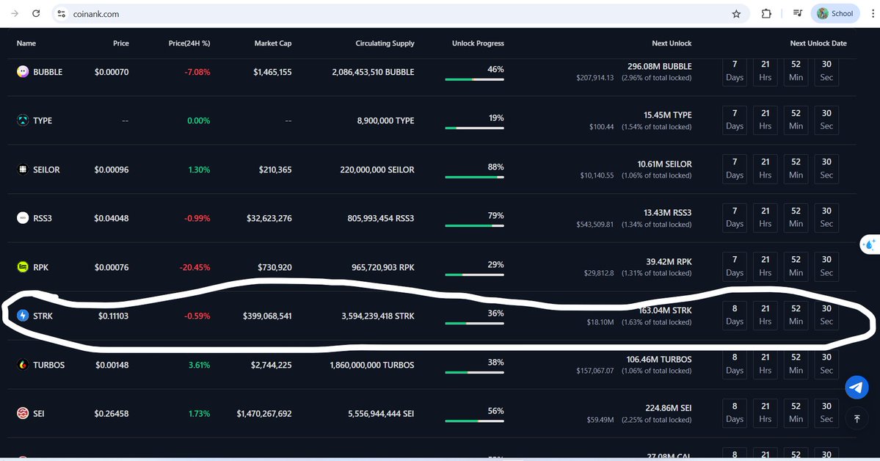
Task: Click RSS3 79% unlock progress bar
Action: click(474, 225)
